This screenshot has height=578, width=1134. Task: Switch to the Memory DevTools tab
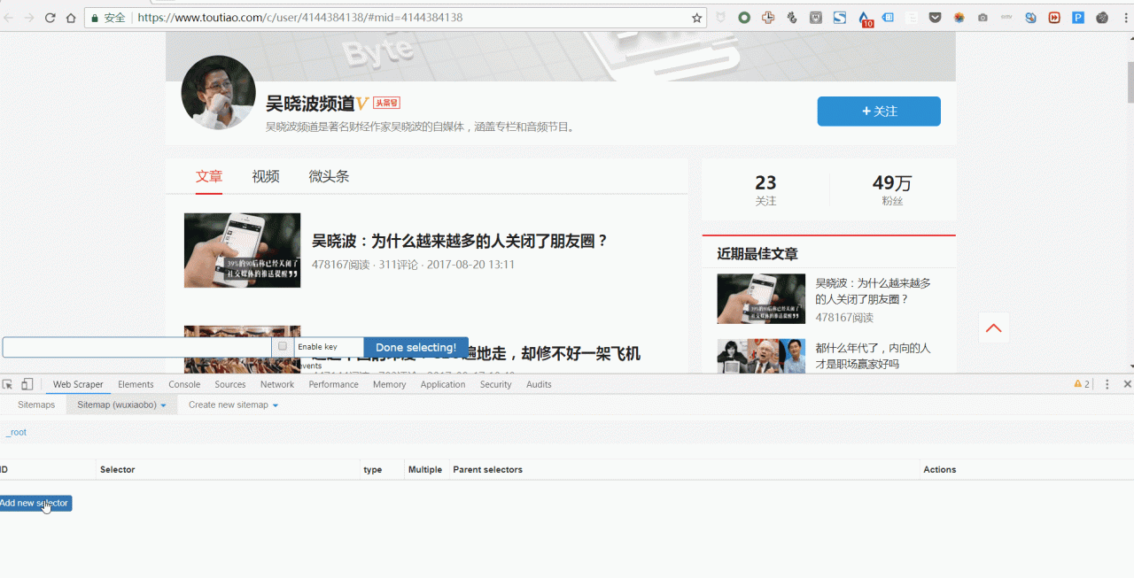point(389,384)
